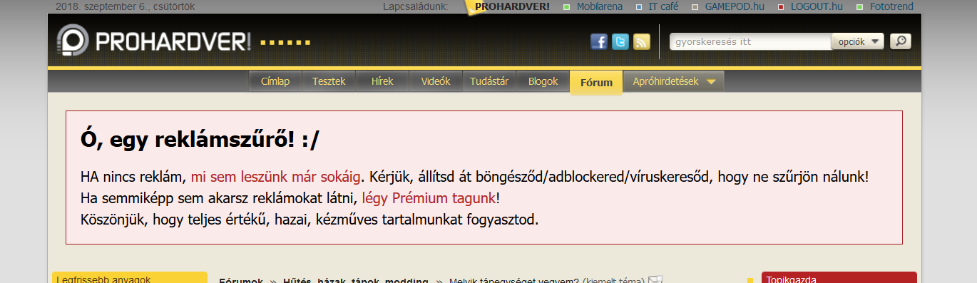Viewport: 977px width, 283px height.
Task: Open the opciók search dropdown
Action: 858,41
